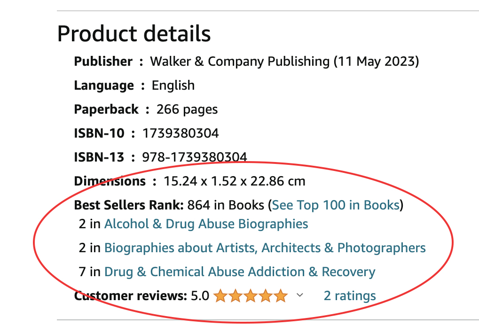Click the middle rating star
This screenshot has height=333, width=479.
tap(251, 296)
